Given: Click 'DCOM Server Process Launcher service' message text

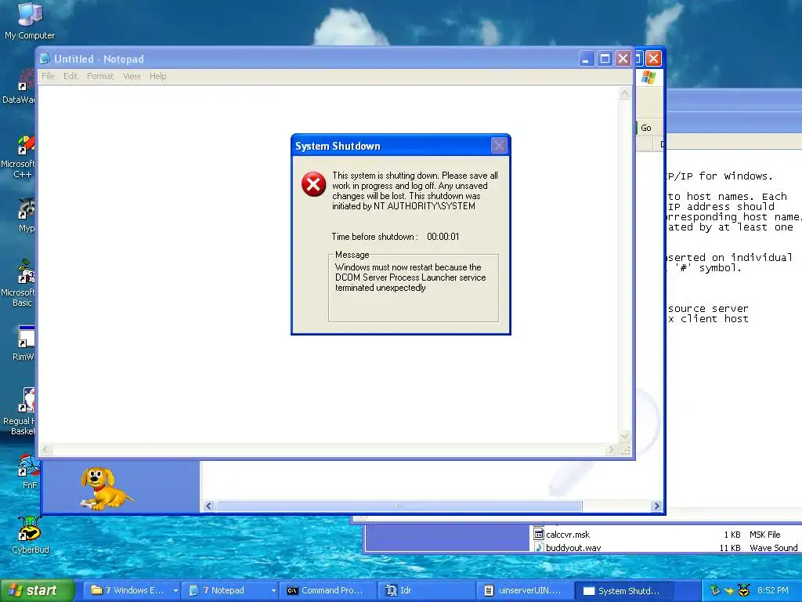Looking at the screenshot, I should click(410, 277).
